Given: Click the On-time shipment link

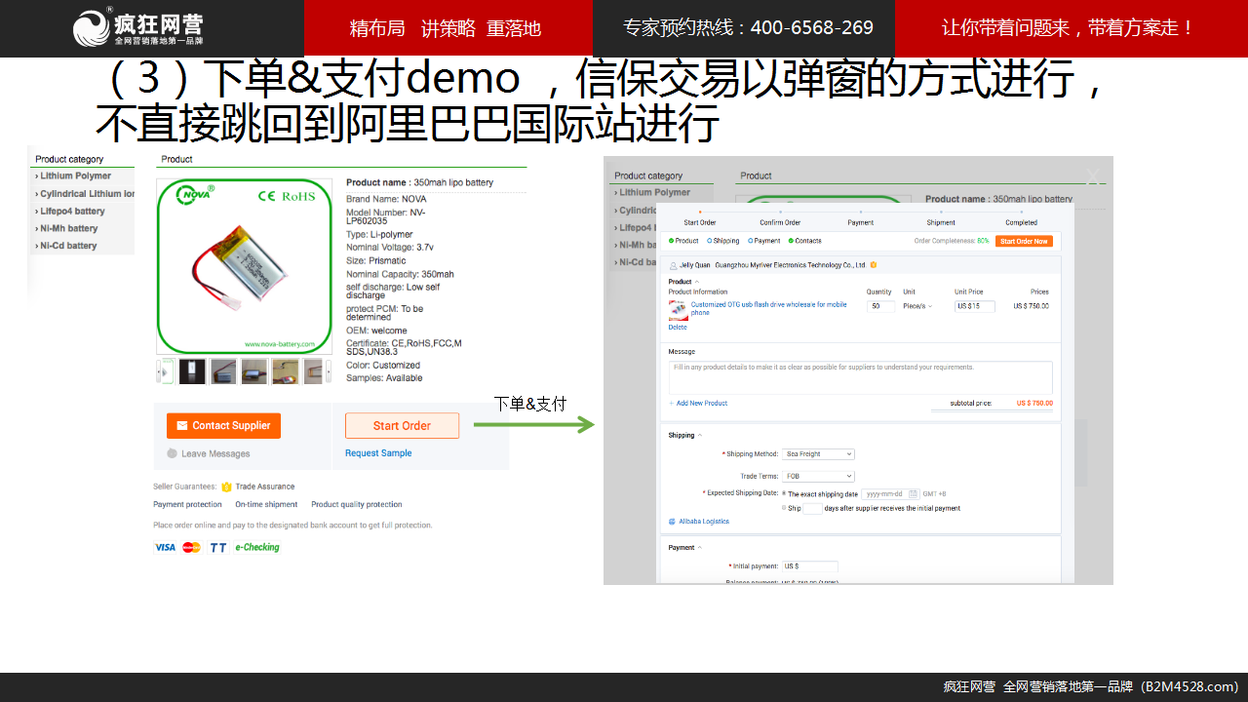Looking at the screenshot, I should [266, 505].
